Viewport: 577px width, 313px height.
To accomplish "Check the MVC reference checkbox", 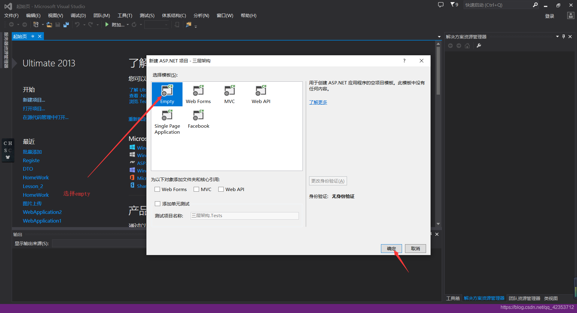I will tap(196, 189).
